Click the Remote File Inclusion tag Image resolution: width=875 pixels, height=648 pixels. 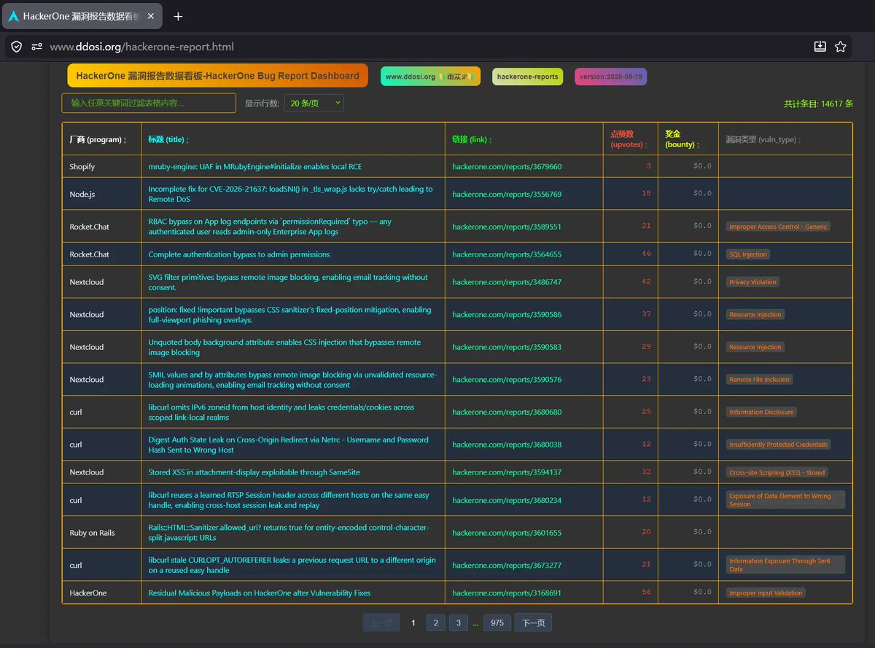[x=759, y=380]
